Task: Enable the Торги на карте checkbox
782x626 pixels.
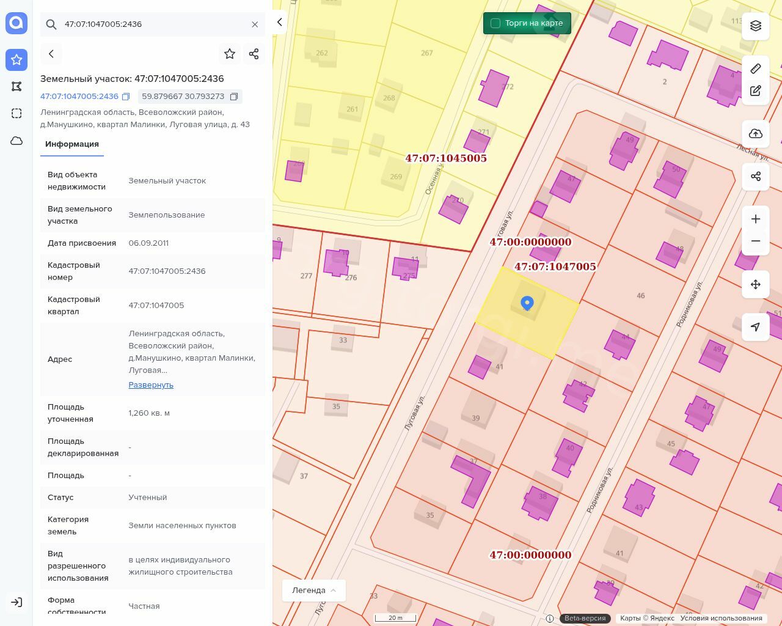Action: [495, 23]
